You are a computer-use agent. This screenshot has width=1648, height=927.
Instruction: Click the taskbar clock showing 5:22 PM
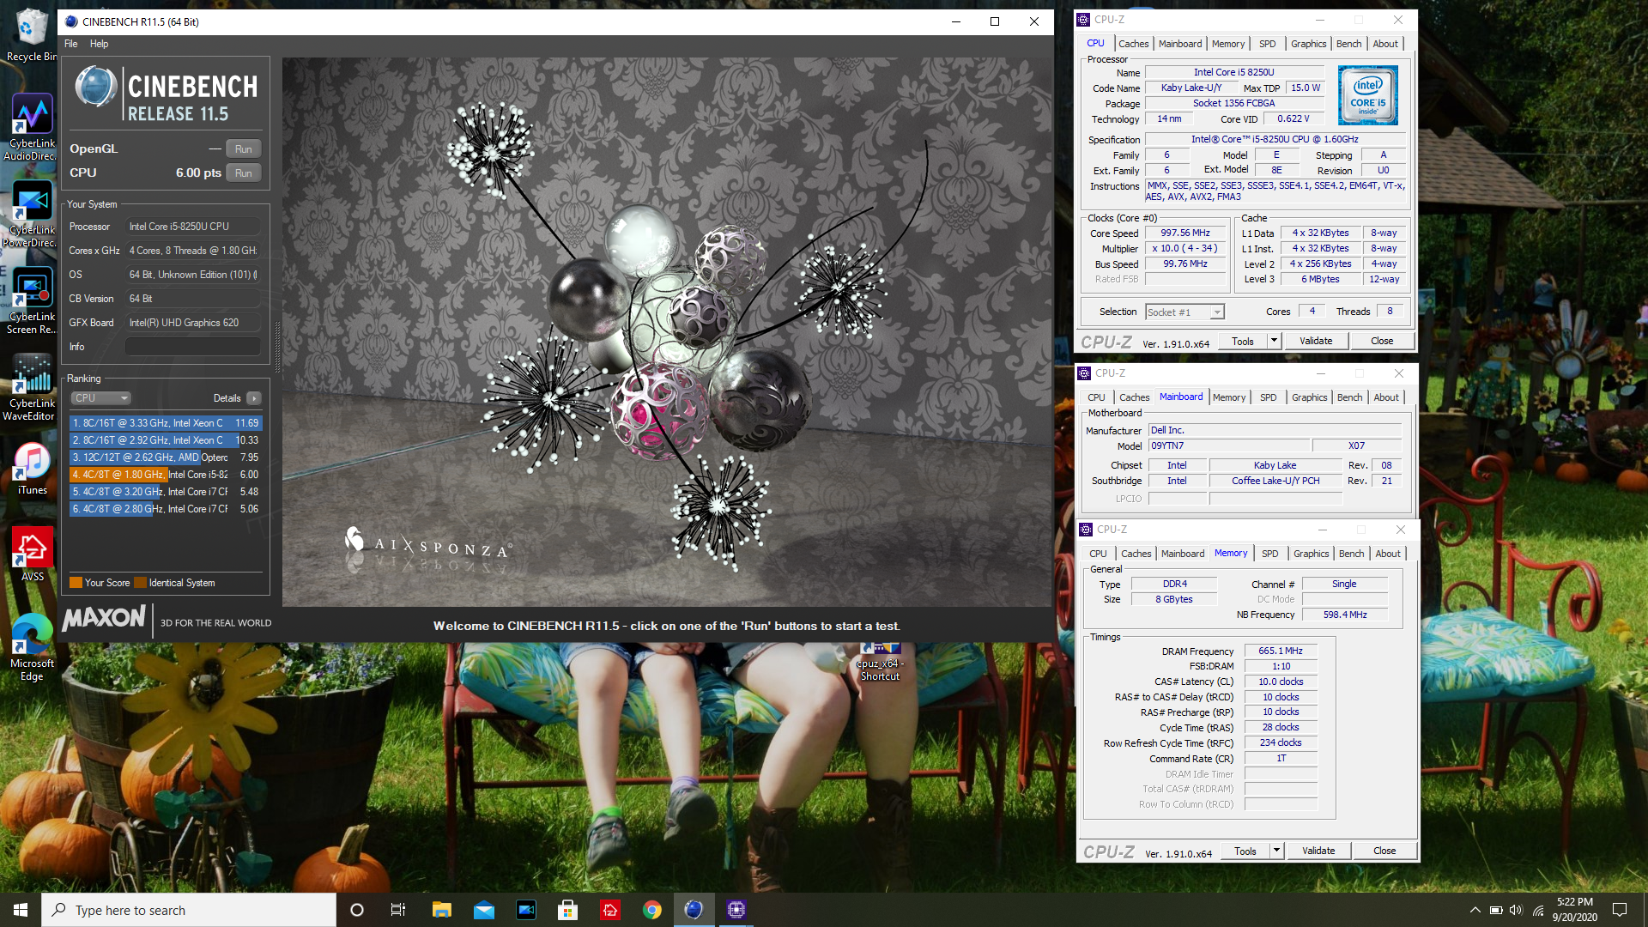1574,910
